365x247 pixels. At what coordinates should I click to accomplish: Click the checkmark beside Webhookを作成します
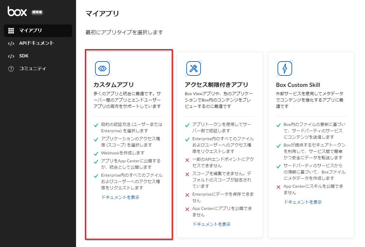tap(96, 154)
